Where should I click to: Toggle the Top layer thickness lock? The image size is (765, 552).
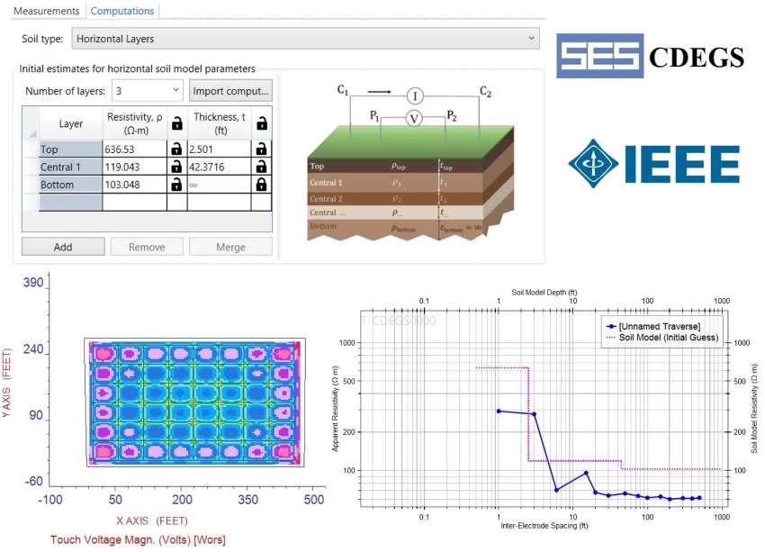[262, 149]
